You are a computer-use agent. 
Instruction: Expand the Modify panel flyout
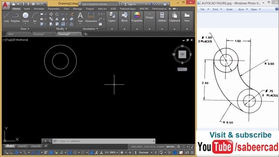(61, 29)
